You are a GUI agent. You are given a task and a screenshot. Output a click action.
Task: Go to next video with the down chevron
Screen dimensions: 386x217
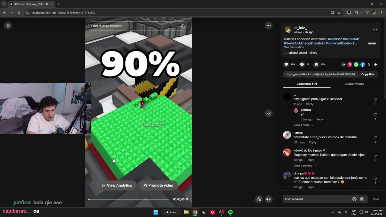click(268, 113)
